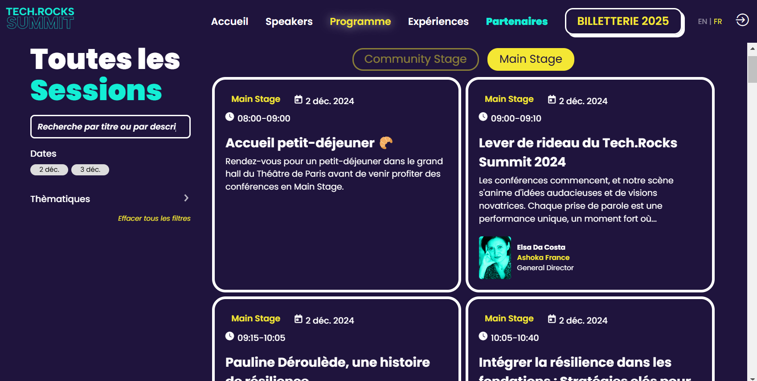Open the Speakers menu item

[x=289, y=21]
